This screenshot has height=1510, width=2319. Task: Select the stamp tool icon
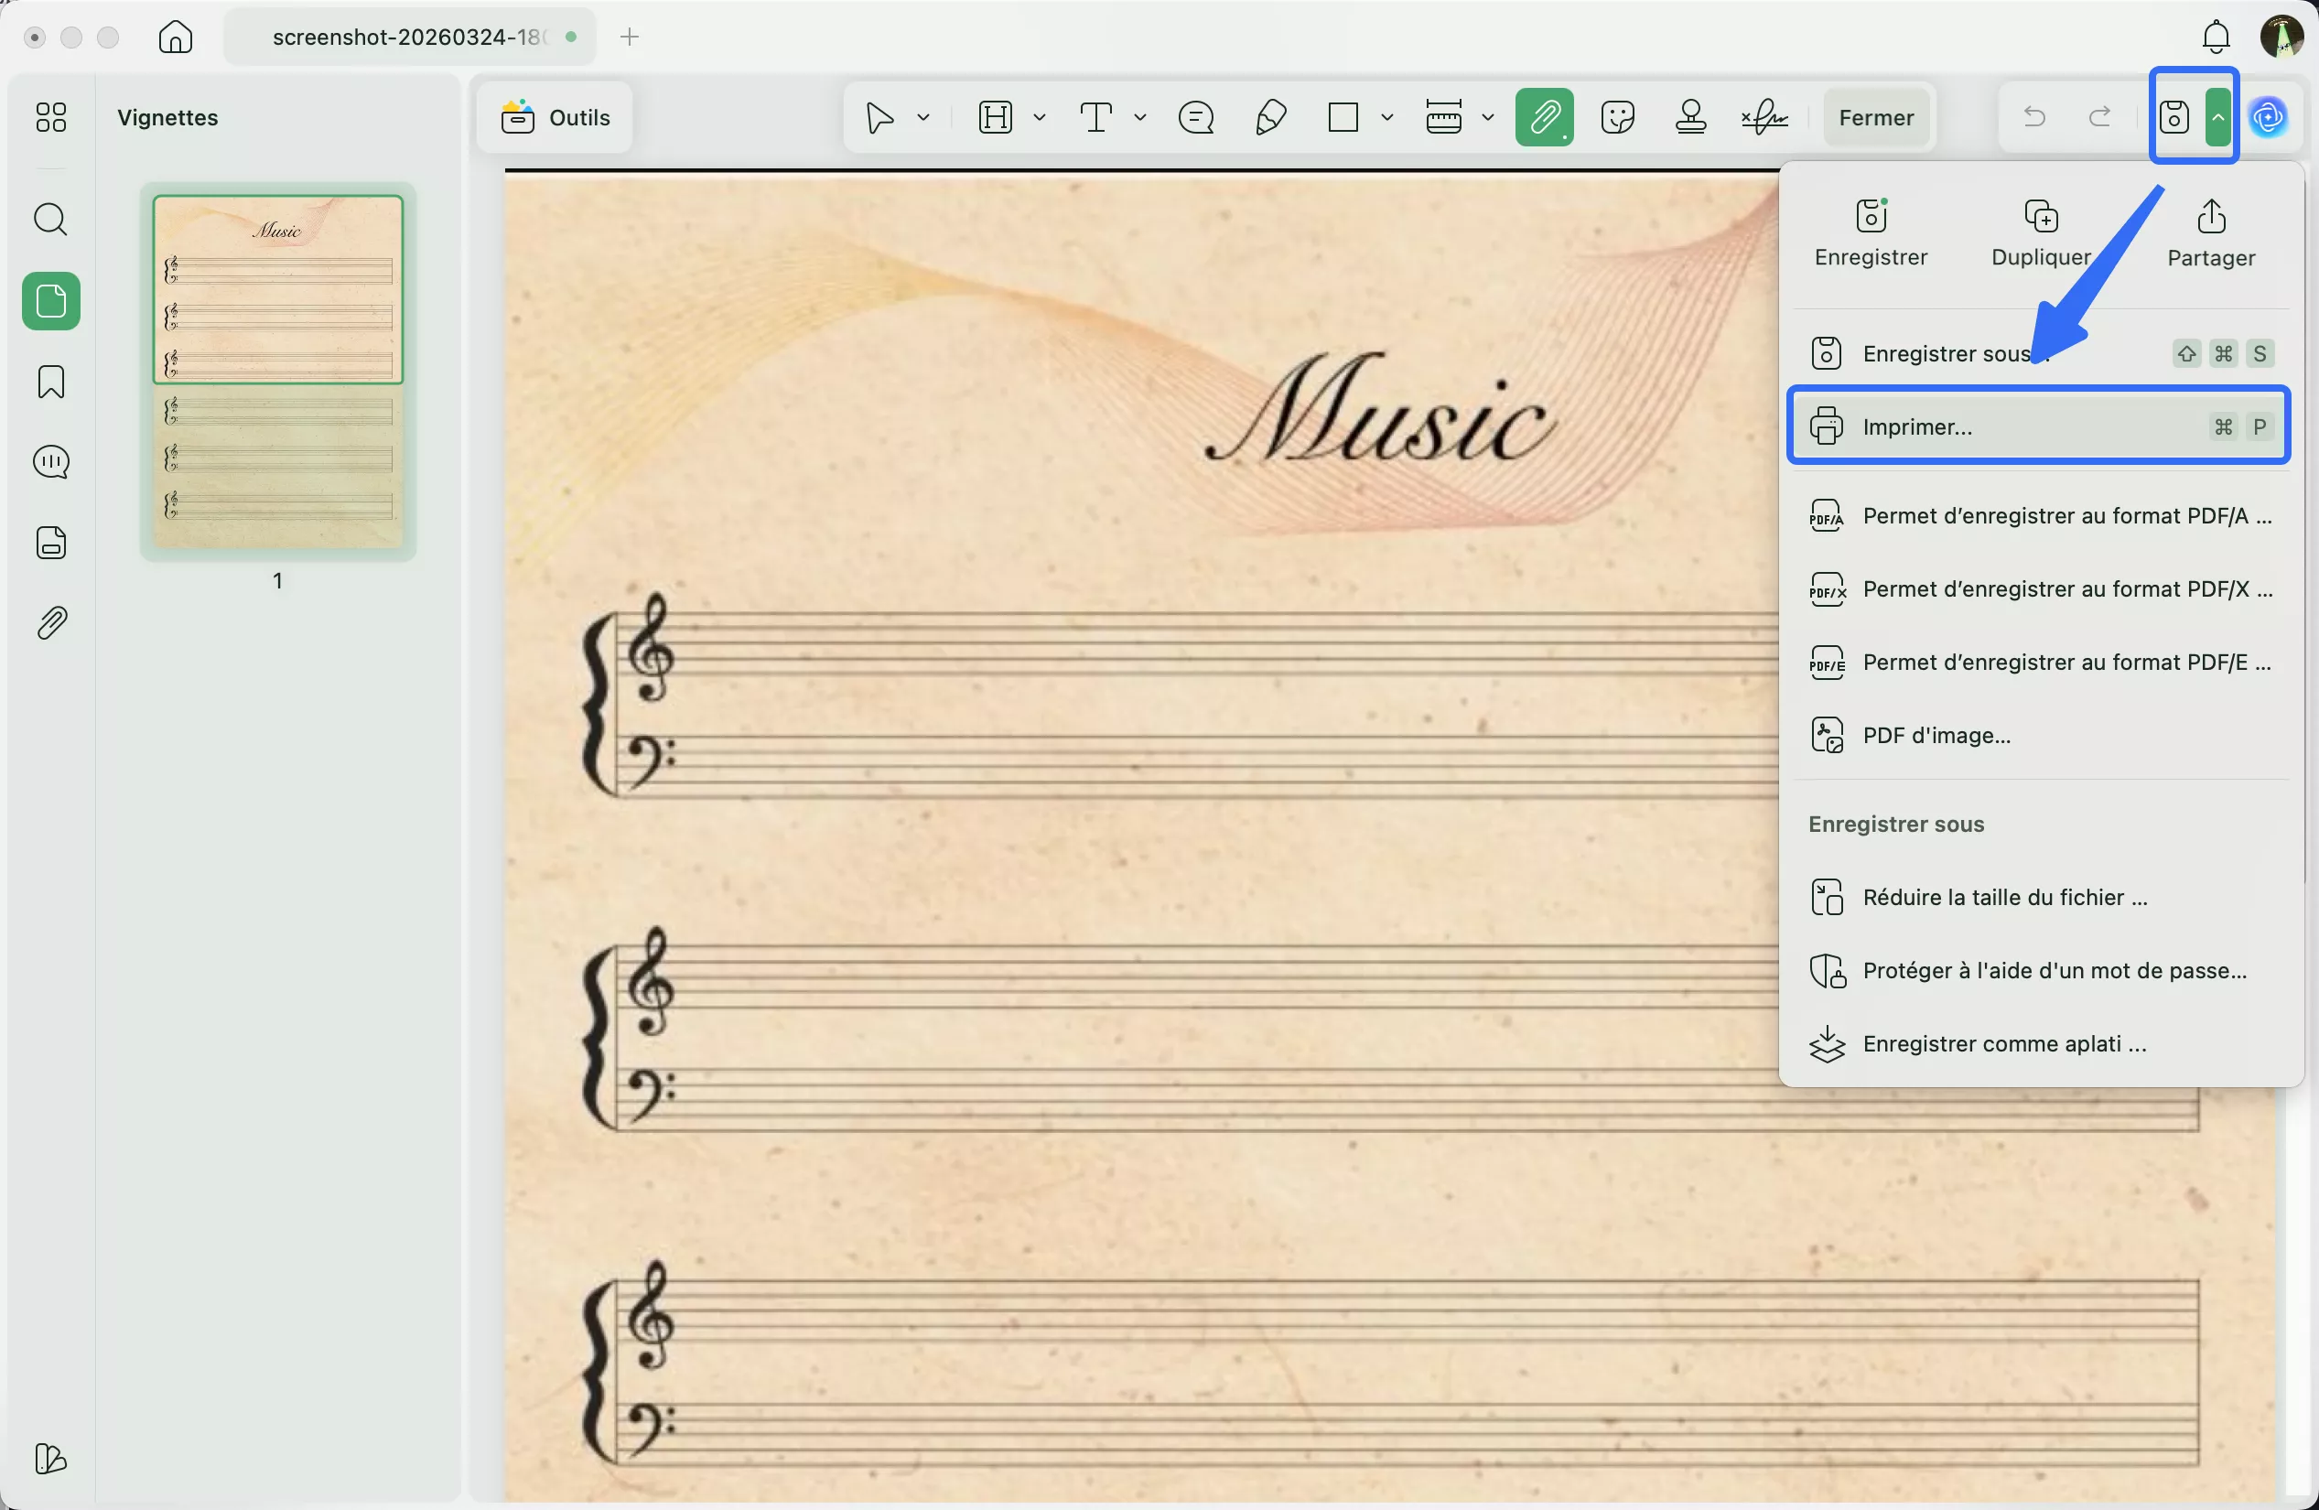click(x=1690, y=118)
